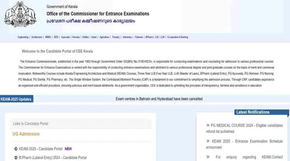Select Ayurveda in the course navigation
This screenshot has height=161, width=290.
65,37
